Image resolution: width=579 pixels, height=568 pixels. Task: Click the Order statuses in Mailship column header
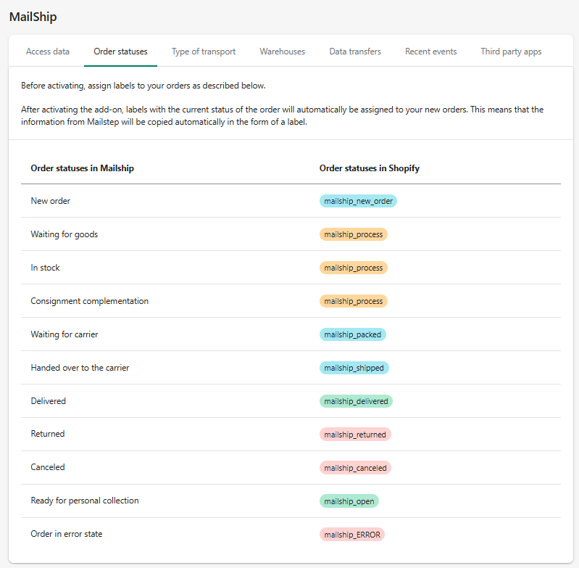pos(82,168)
